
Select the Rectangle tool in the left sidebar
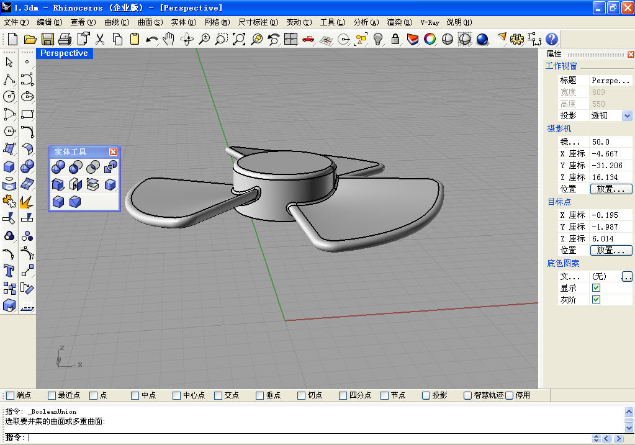point(27,114)
